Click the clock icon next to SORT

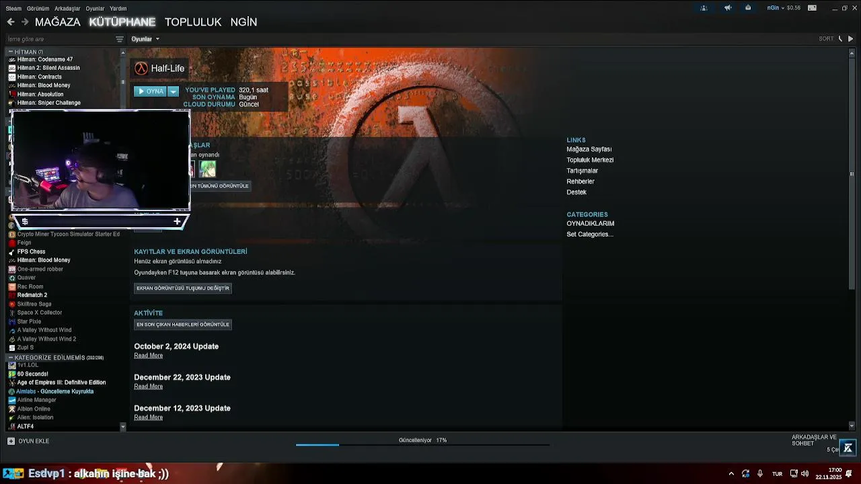click(839, 39)
